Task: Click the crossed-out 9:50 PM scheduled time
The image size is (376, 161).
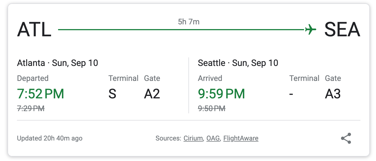Action: (211, 108)
